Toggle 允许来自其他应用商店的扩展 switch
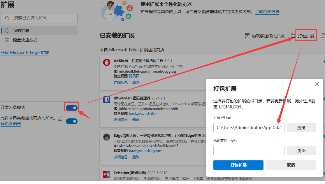The image size is (325, 184). point(72,121)
